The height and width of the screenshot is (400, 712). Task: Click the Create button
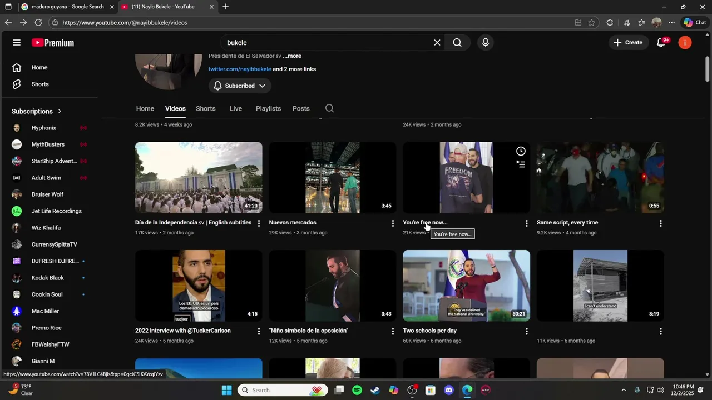coord(629,43)
